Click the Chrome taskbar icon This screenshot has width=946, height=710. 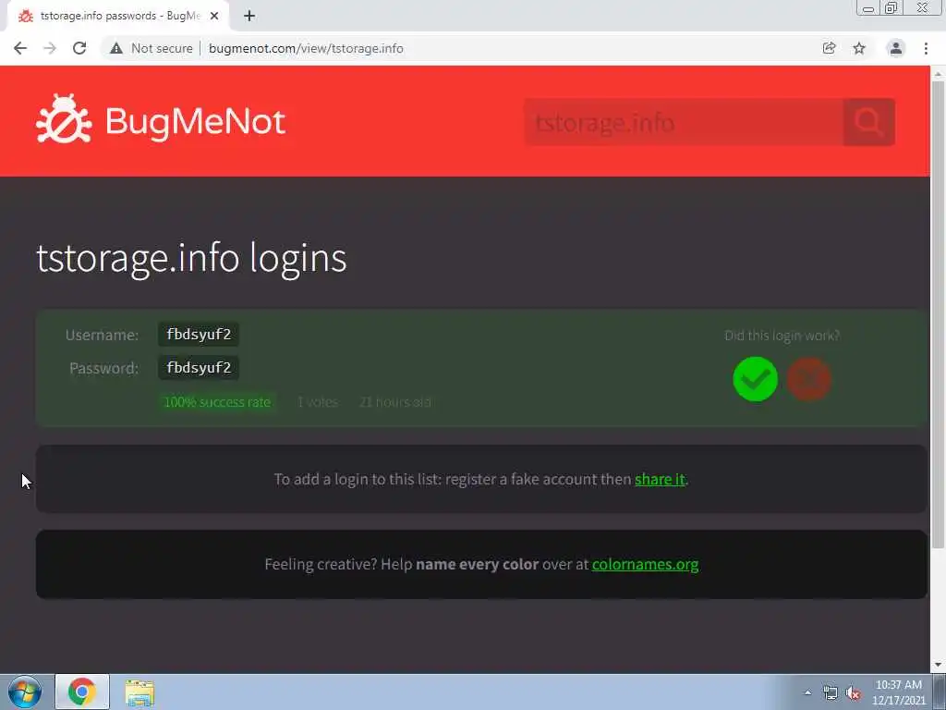(82, 692)
